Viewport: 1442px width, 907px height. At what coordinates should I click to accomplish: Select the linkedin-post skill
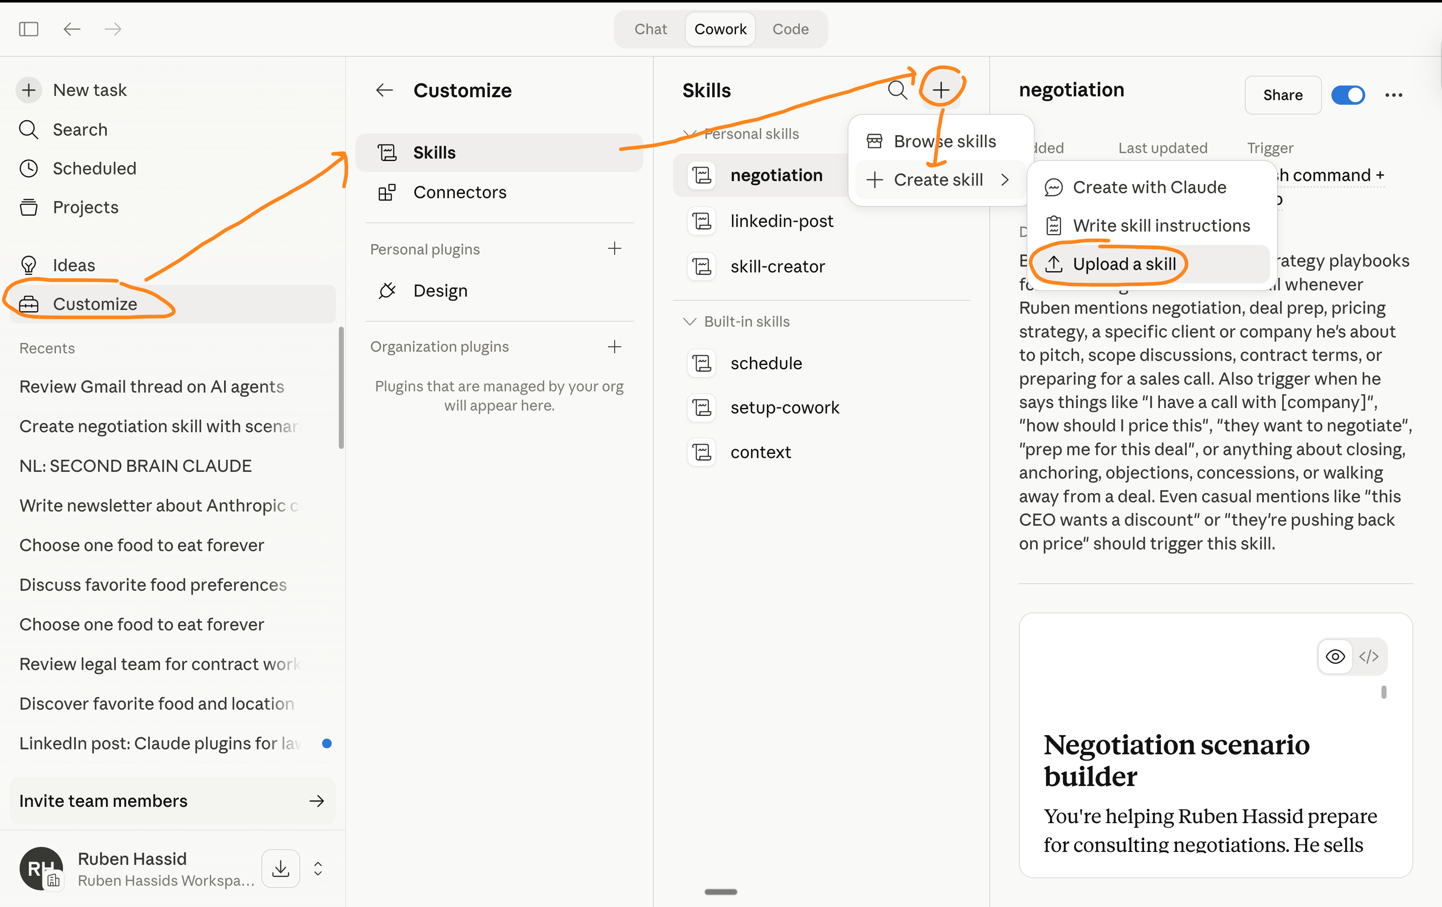coord(781,221)
